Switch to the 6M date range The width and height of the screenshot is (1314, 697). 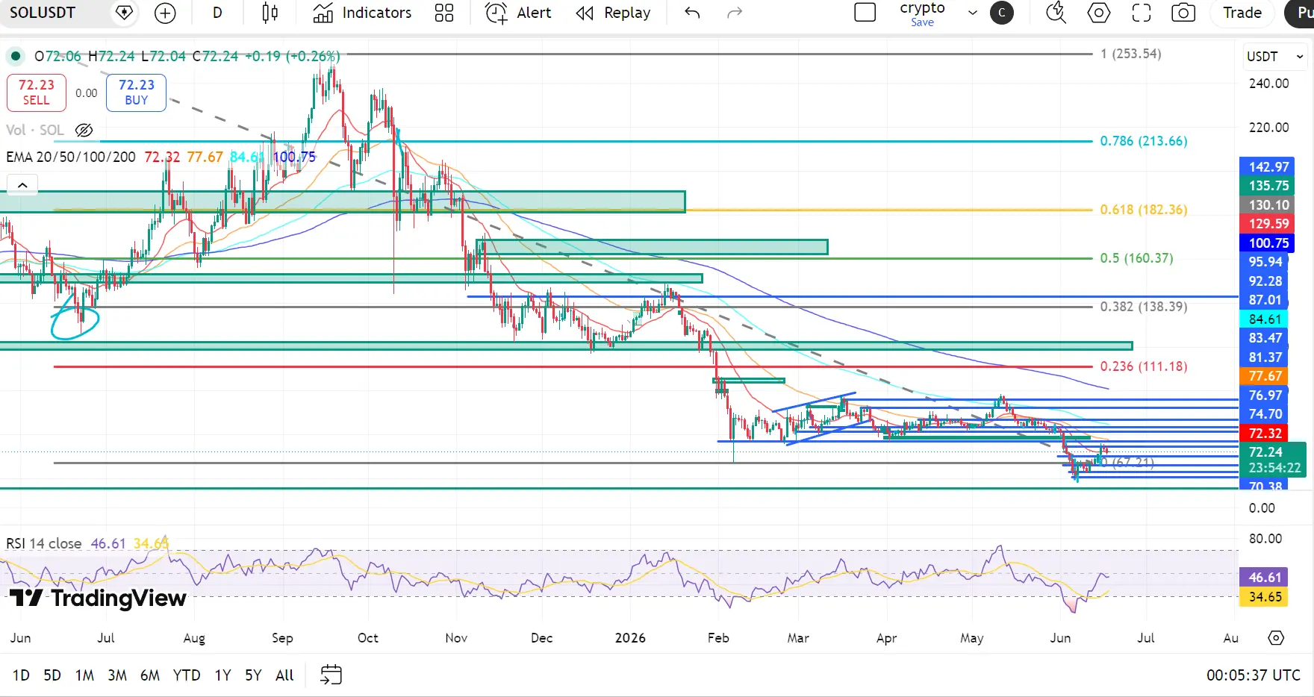click(150, 675)
